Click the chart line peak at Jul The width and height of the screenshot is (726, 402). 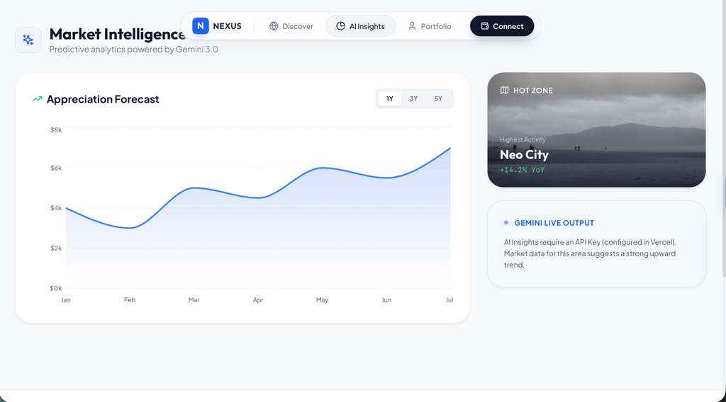click(449, 149)
